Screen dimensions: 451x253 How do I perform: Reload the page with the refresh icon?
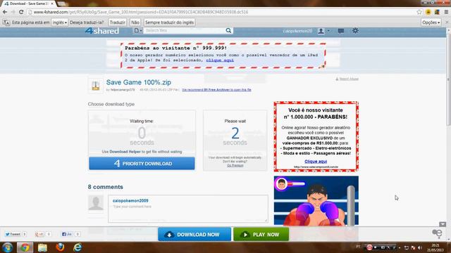pyautogui.click(x=21, y=12)
